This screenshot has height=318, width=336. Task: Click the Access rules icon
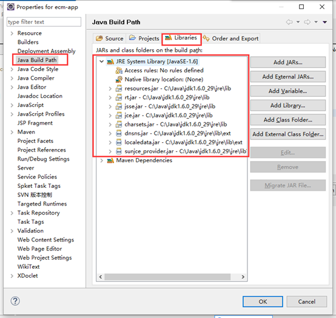(x=119, y=71)
